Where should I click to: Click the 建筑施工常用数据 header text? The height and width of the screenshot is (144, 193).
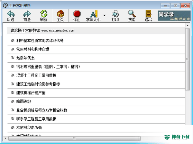coord(25,30)
